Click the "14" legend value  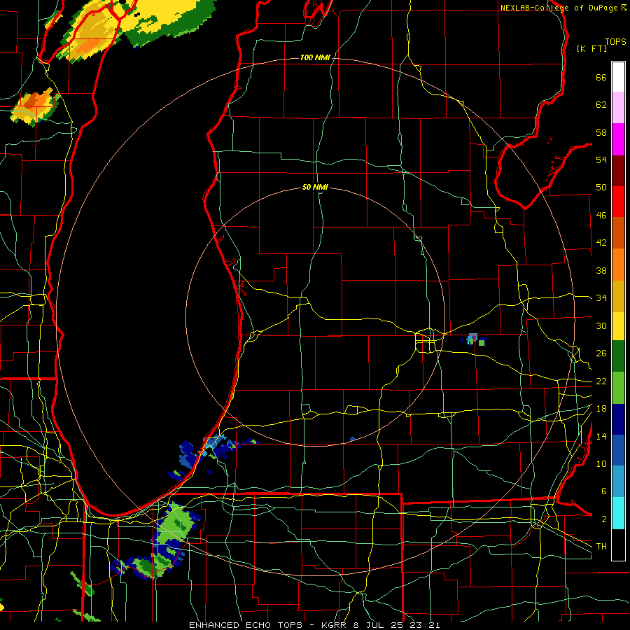[x=601, y=436]
